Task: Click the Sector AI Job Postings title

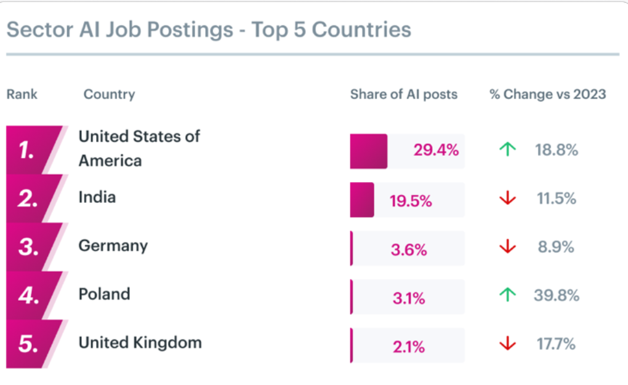Action: pyautogui.click(x=209, y=30)
